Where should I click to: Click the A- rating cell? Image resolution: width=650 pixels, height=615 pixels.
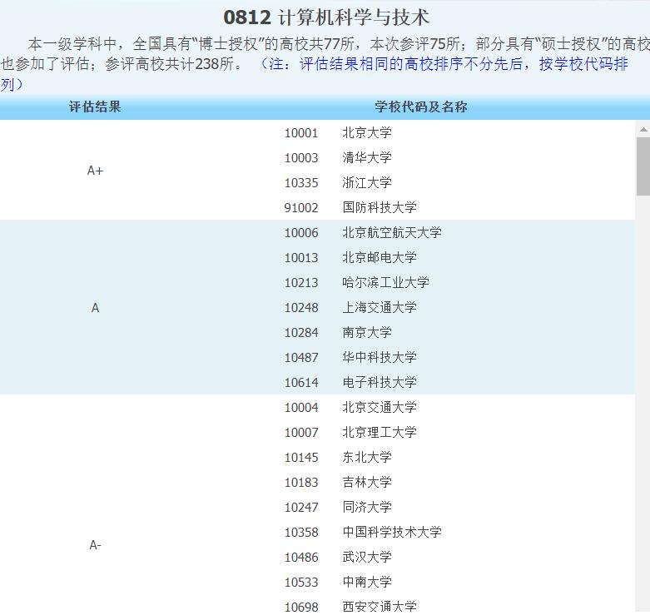click(95, 544)
